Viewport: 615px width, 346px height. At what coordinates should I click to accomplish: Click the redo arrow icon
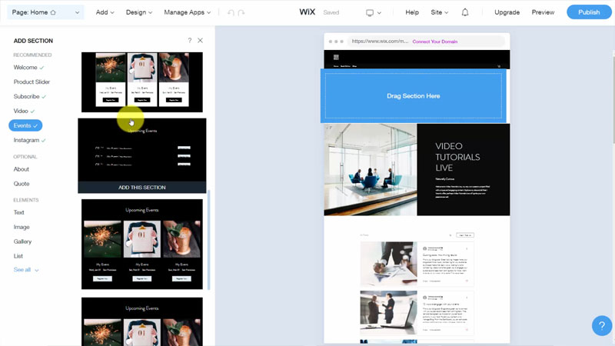tap(241, 12)
